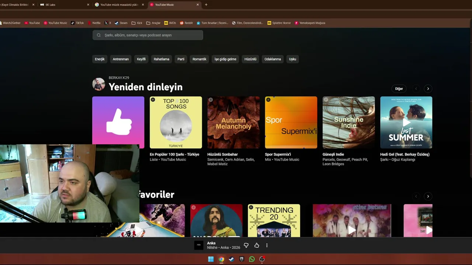Click the Anka album art in player bar

(199, 245)
